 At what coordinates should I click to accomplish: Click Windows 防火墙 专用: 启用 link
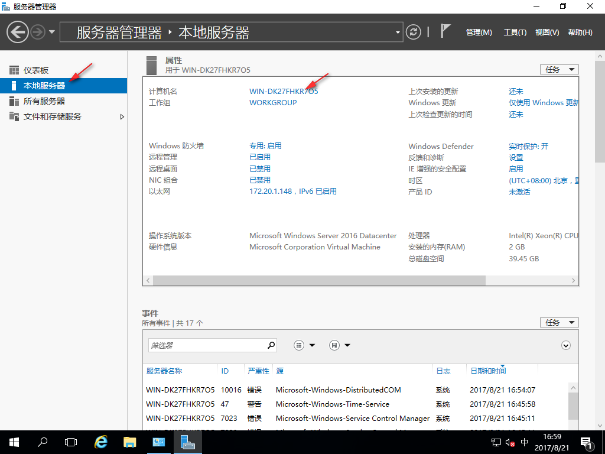click(265, 146)
